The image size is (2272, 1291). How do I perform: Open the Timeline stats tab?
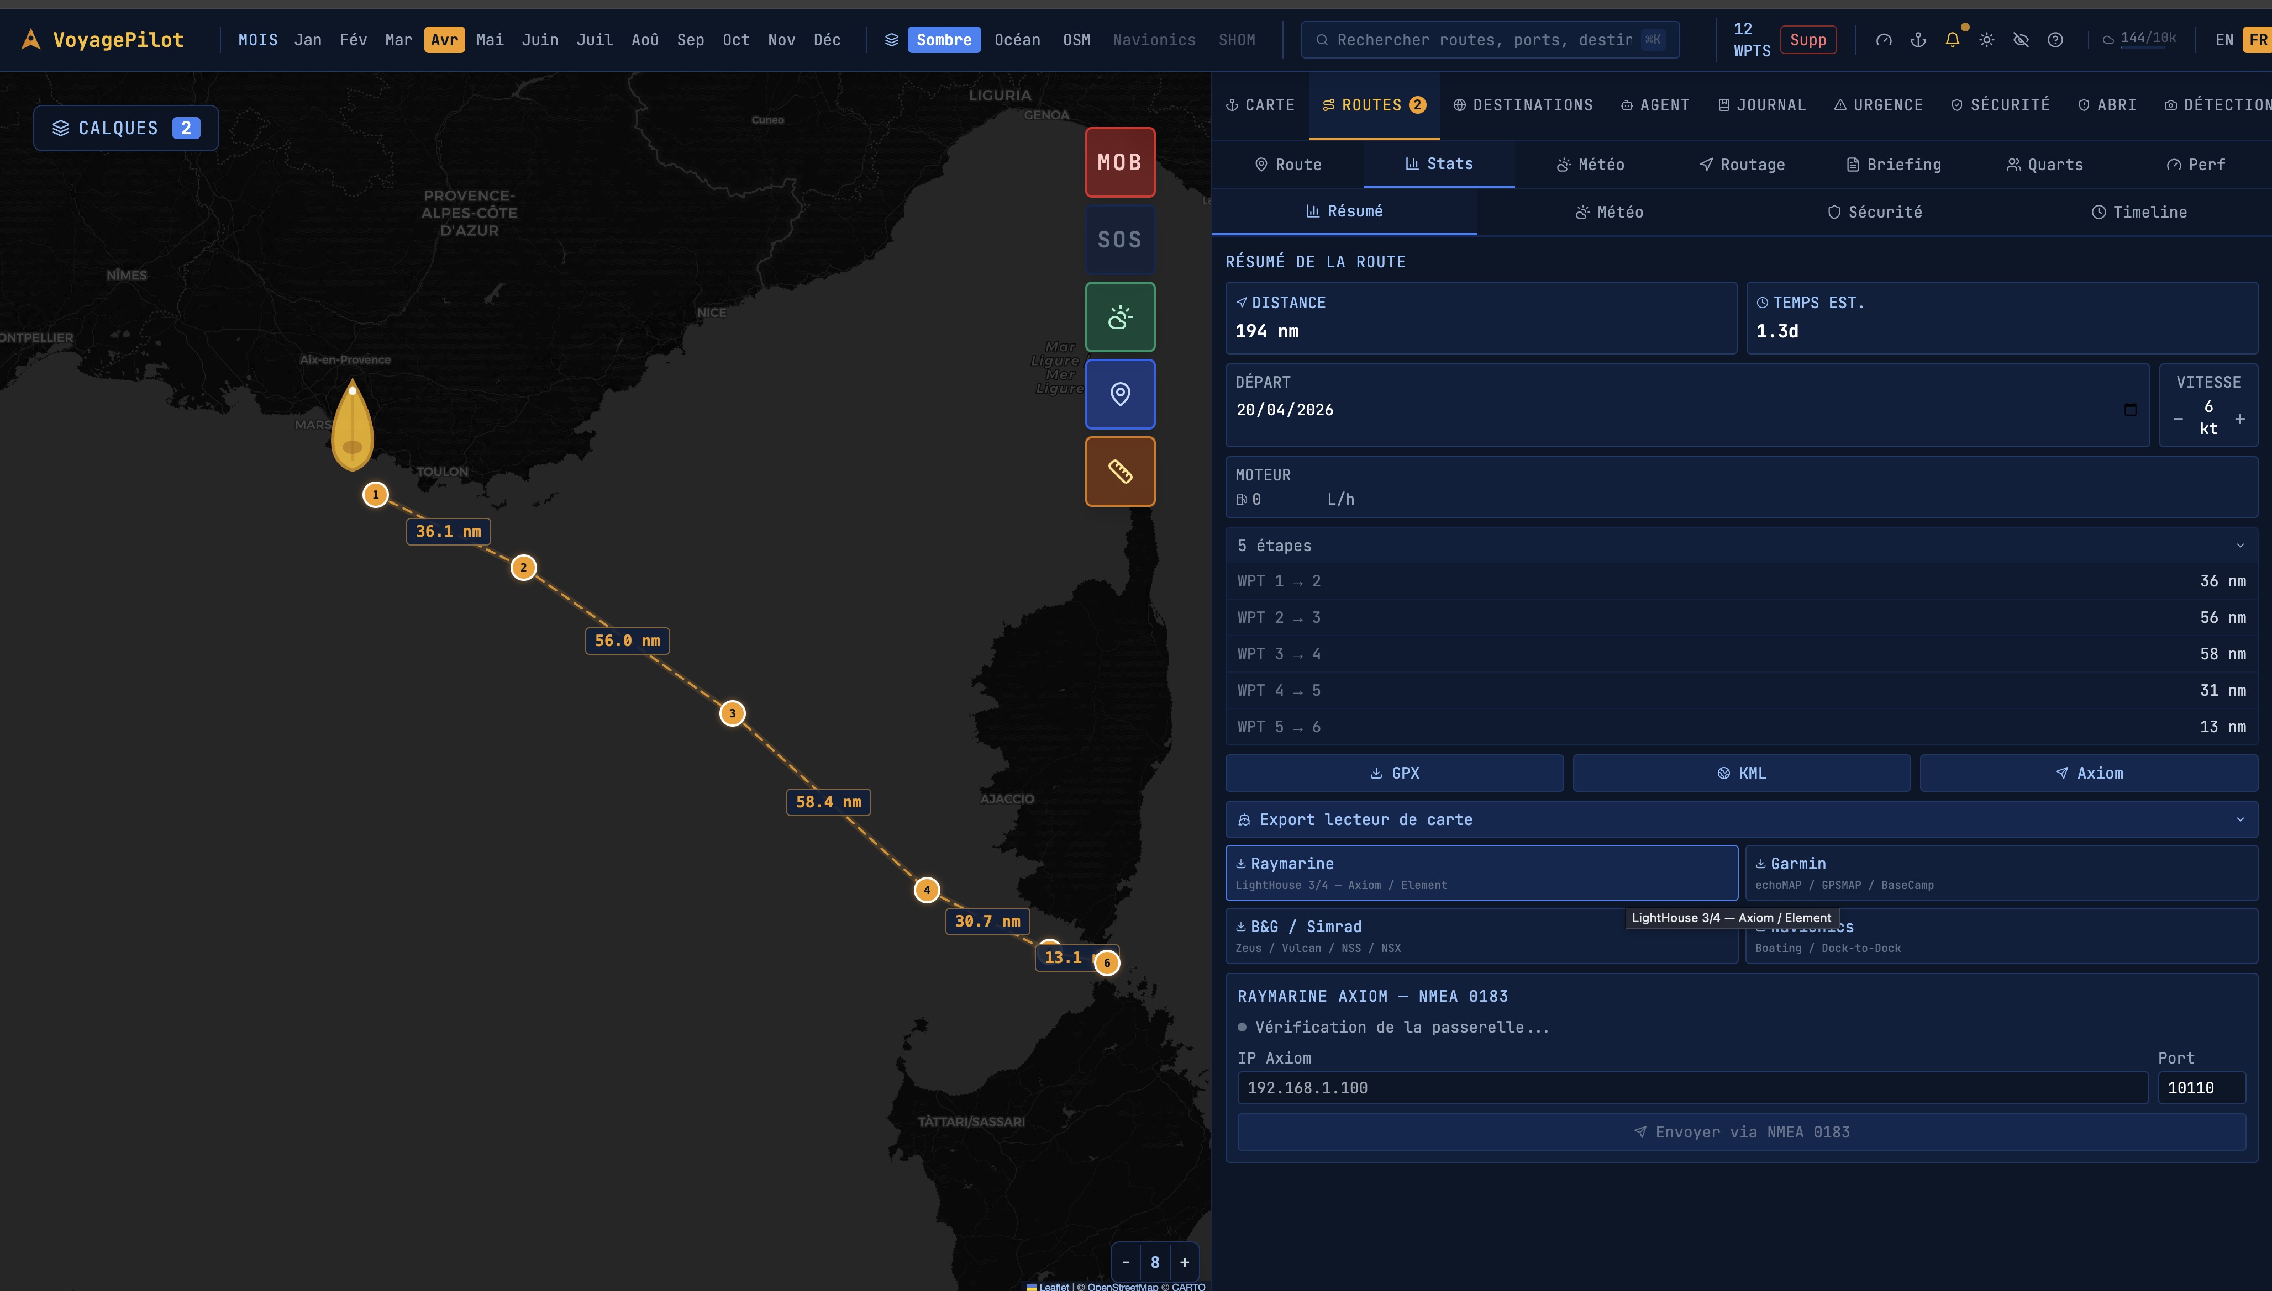pyautogui.click(x=2139, y=212)
